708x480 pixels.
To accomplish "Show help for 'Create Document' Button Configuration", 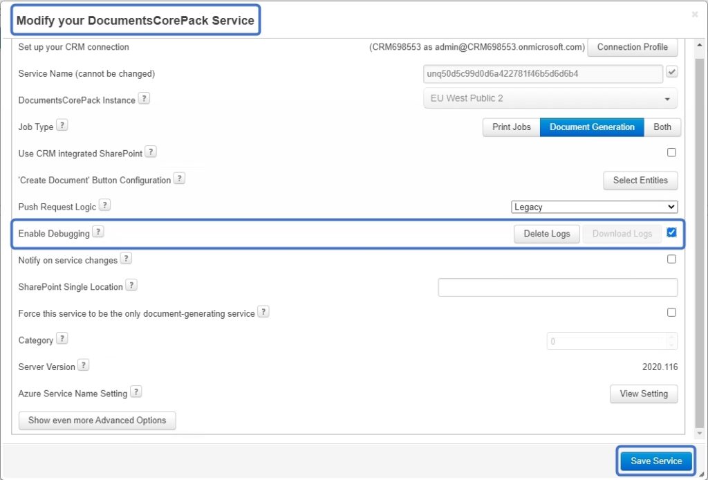I will coord(179,178).
